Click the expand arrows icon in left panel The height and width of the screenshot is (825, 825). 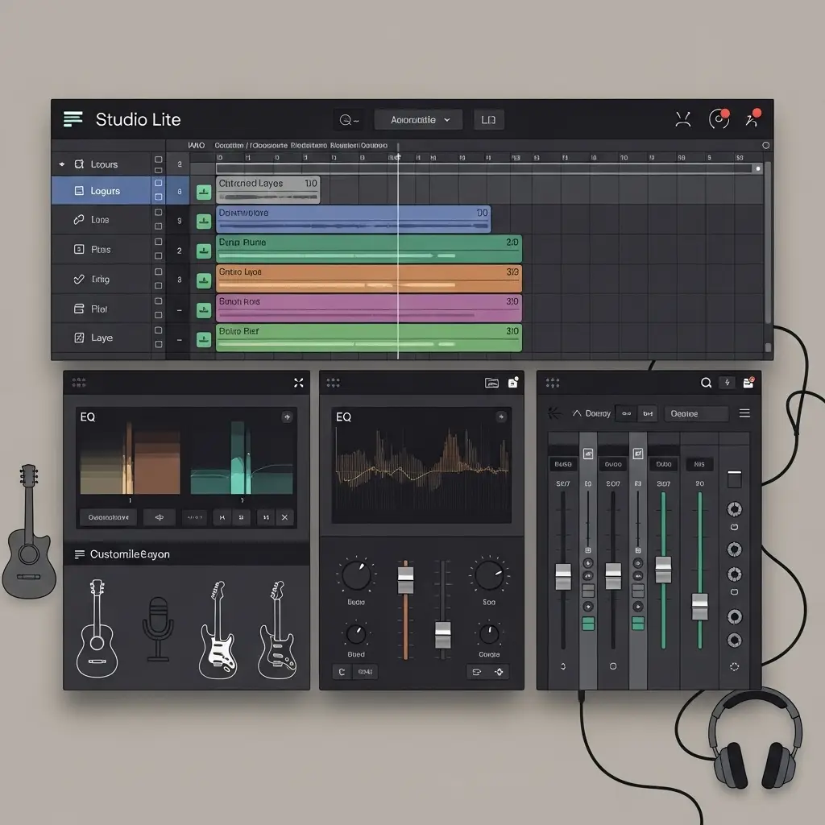coord(299,383)
